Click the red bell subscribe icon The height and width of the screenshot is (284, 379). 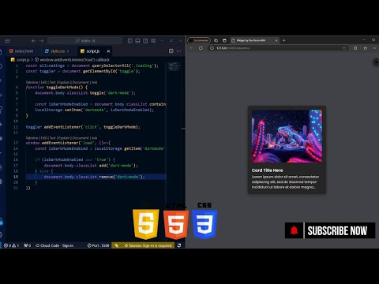[x=295, y=230]
